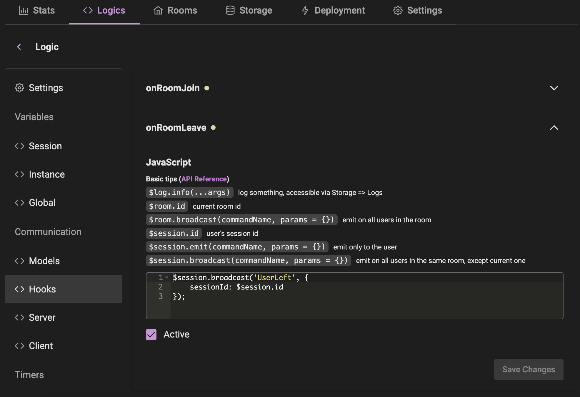The image size is (580, 397).
Task: Go to the Deployment tab
Action: (334, 11)
